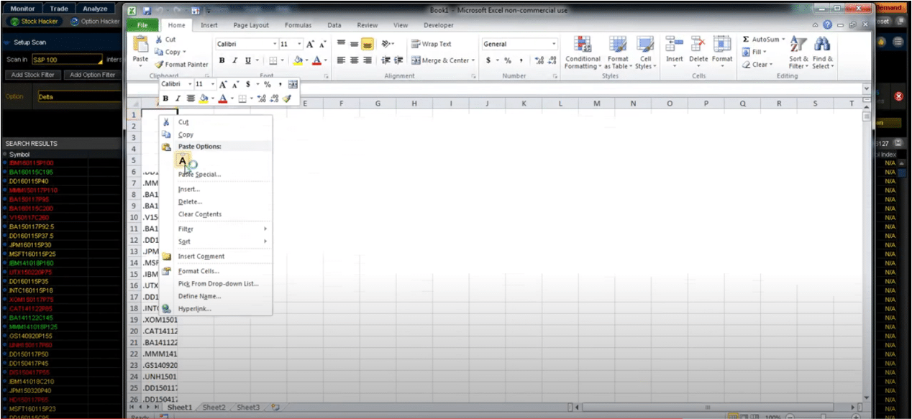Switch to the Insert ribbon tab
This screenshot has width=912, height=419.
[x=209, y=25]
